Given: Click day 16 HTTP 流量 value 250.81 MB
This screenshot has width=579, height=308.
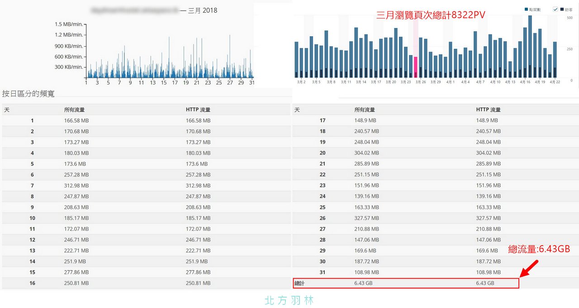Looking at the screenshot, I should [x=198, y=283].
